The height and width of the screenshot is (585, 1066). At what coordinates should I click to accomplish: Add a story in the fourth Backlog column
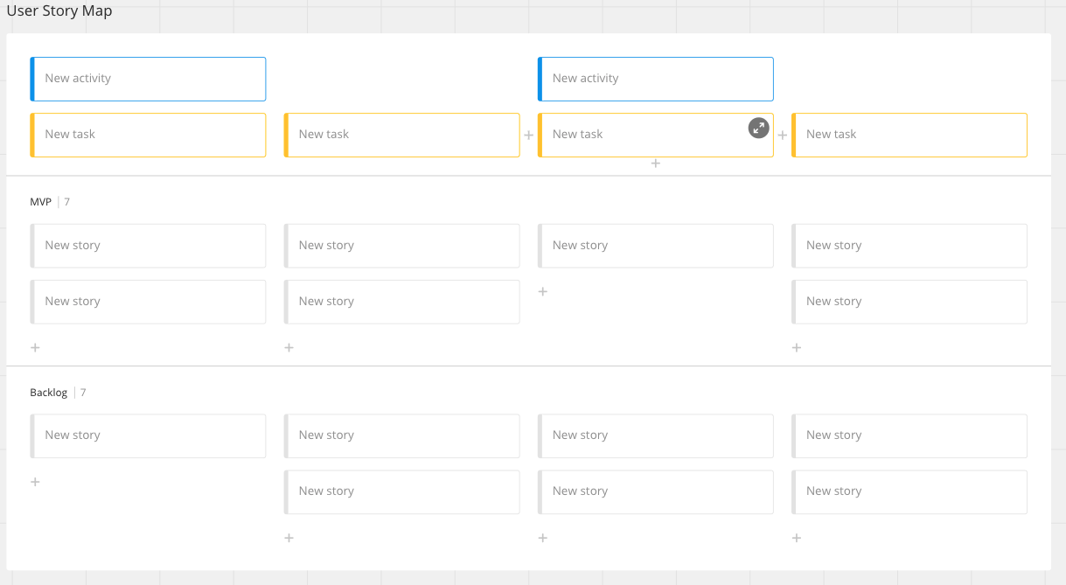[796, 538]
